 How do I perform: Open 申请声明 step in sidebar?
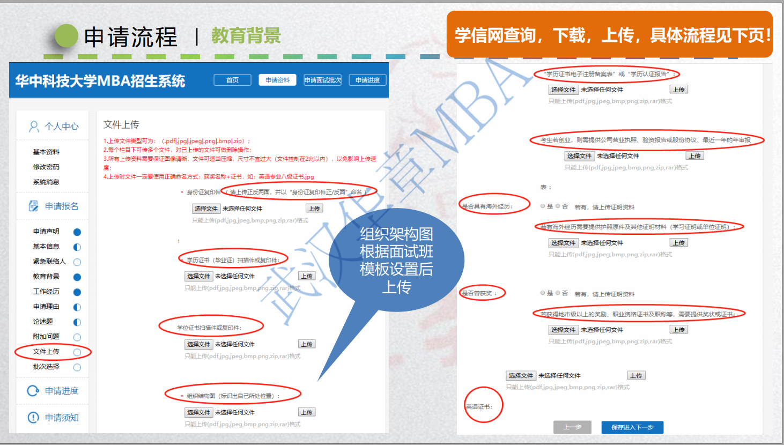pyautogui.click(x=46, y=232)
